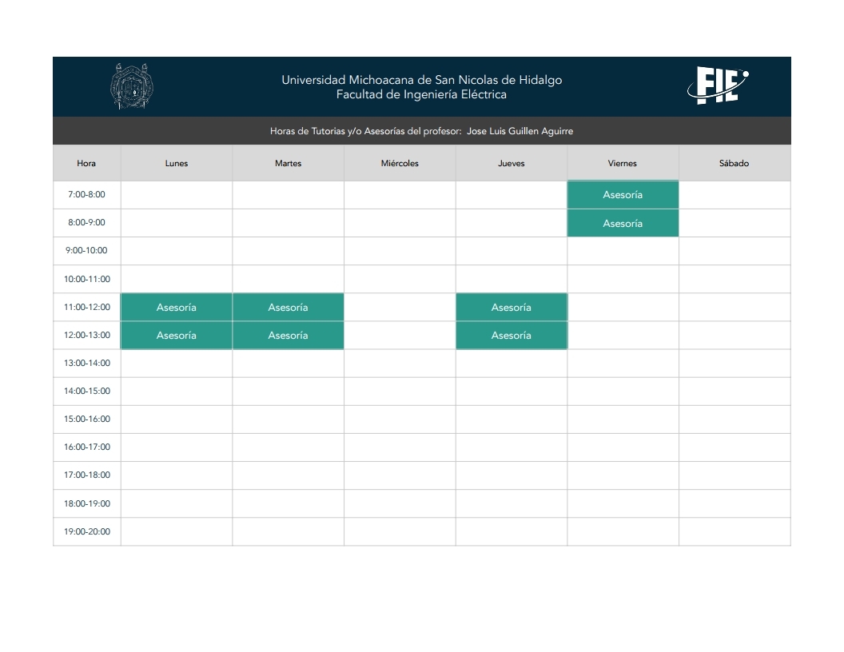Click the Jueves column header
This screenshot has height=652, width=844.
(512, 163)
